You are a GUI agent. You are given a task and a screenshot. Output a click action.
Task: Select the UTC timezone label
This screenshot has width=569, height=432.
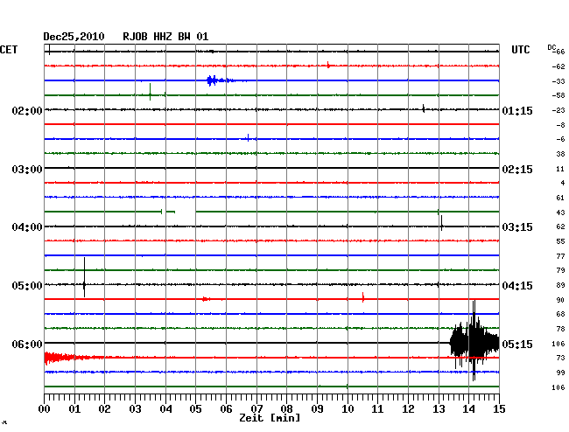(520, 50)
